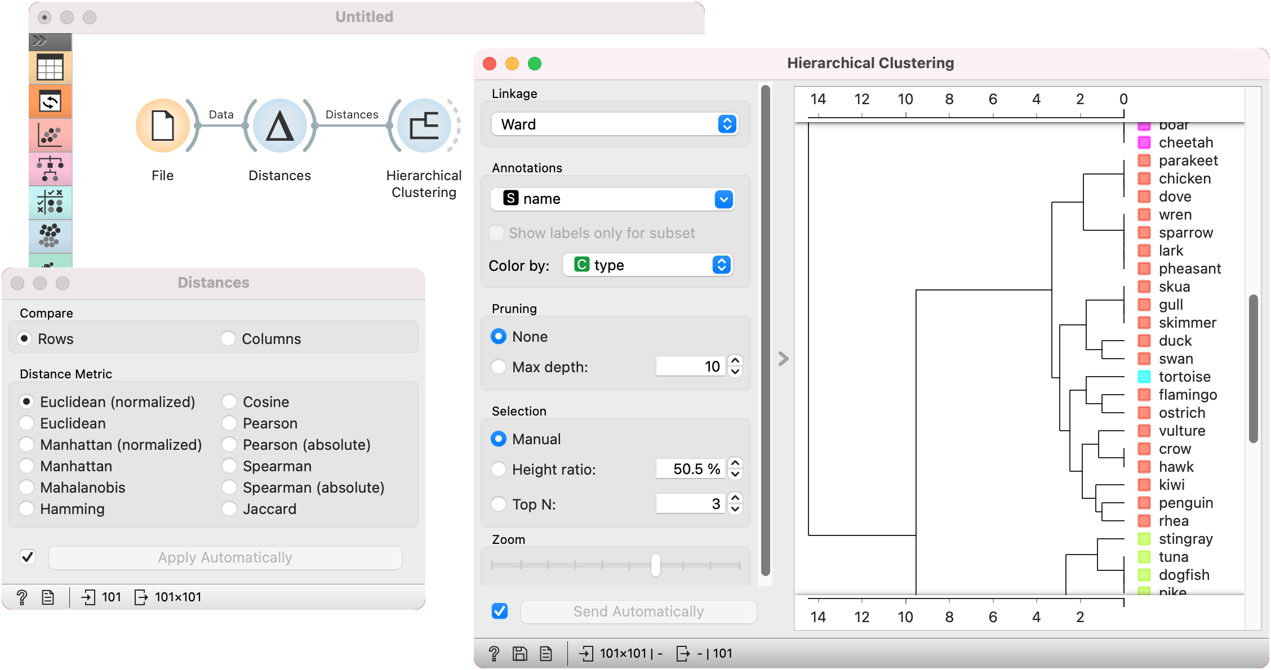Open the Visualize scatter plot category icon
Screen dimensions: 1271x670
(x=50, y=136)
